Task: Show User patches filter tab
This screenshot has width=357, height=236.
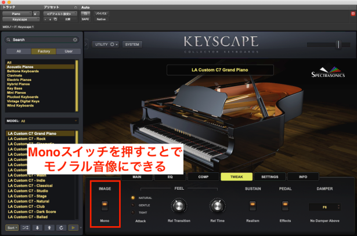Action: 68,51
